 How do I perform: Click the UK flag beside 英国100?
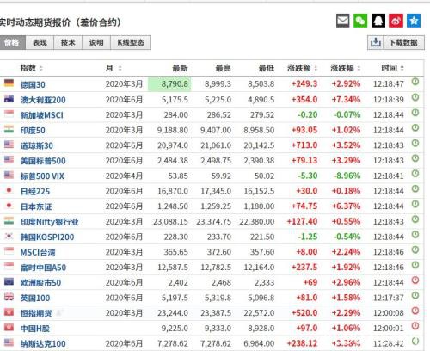9,297
